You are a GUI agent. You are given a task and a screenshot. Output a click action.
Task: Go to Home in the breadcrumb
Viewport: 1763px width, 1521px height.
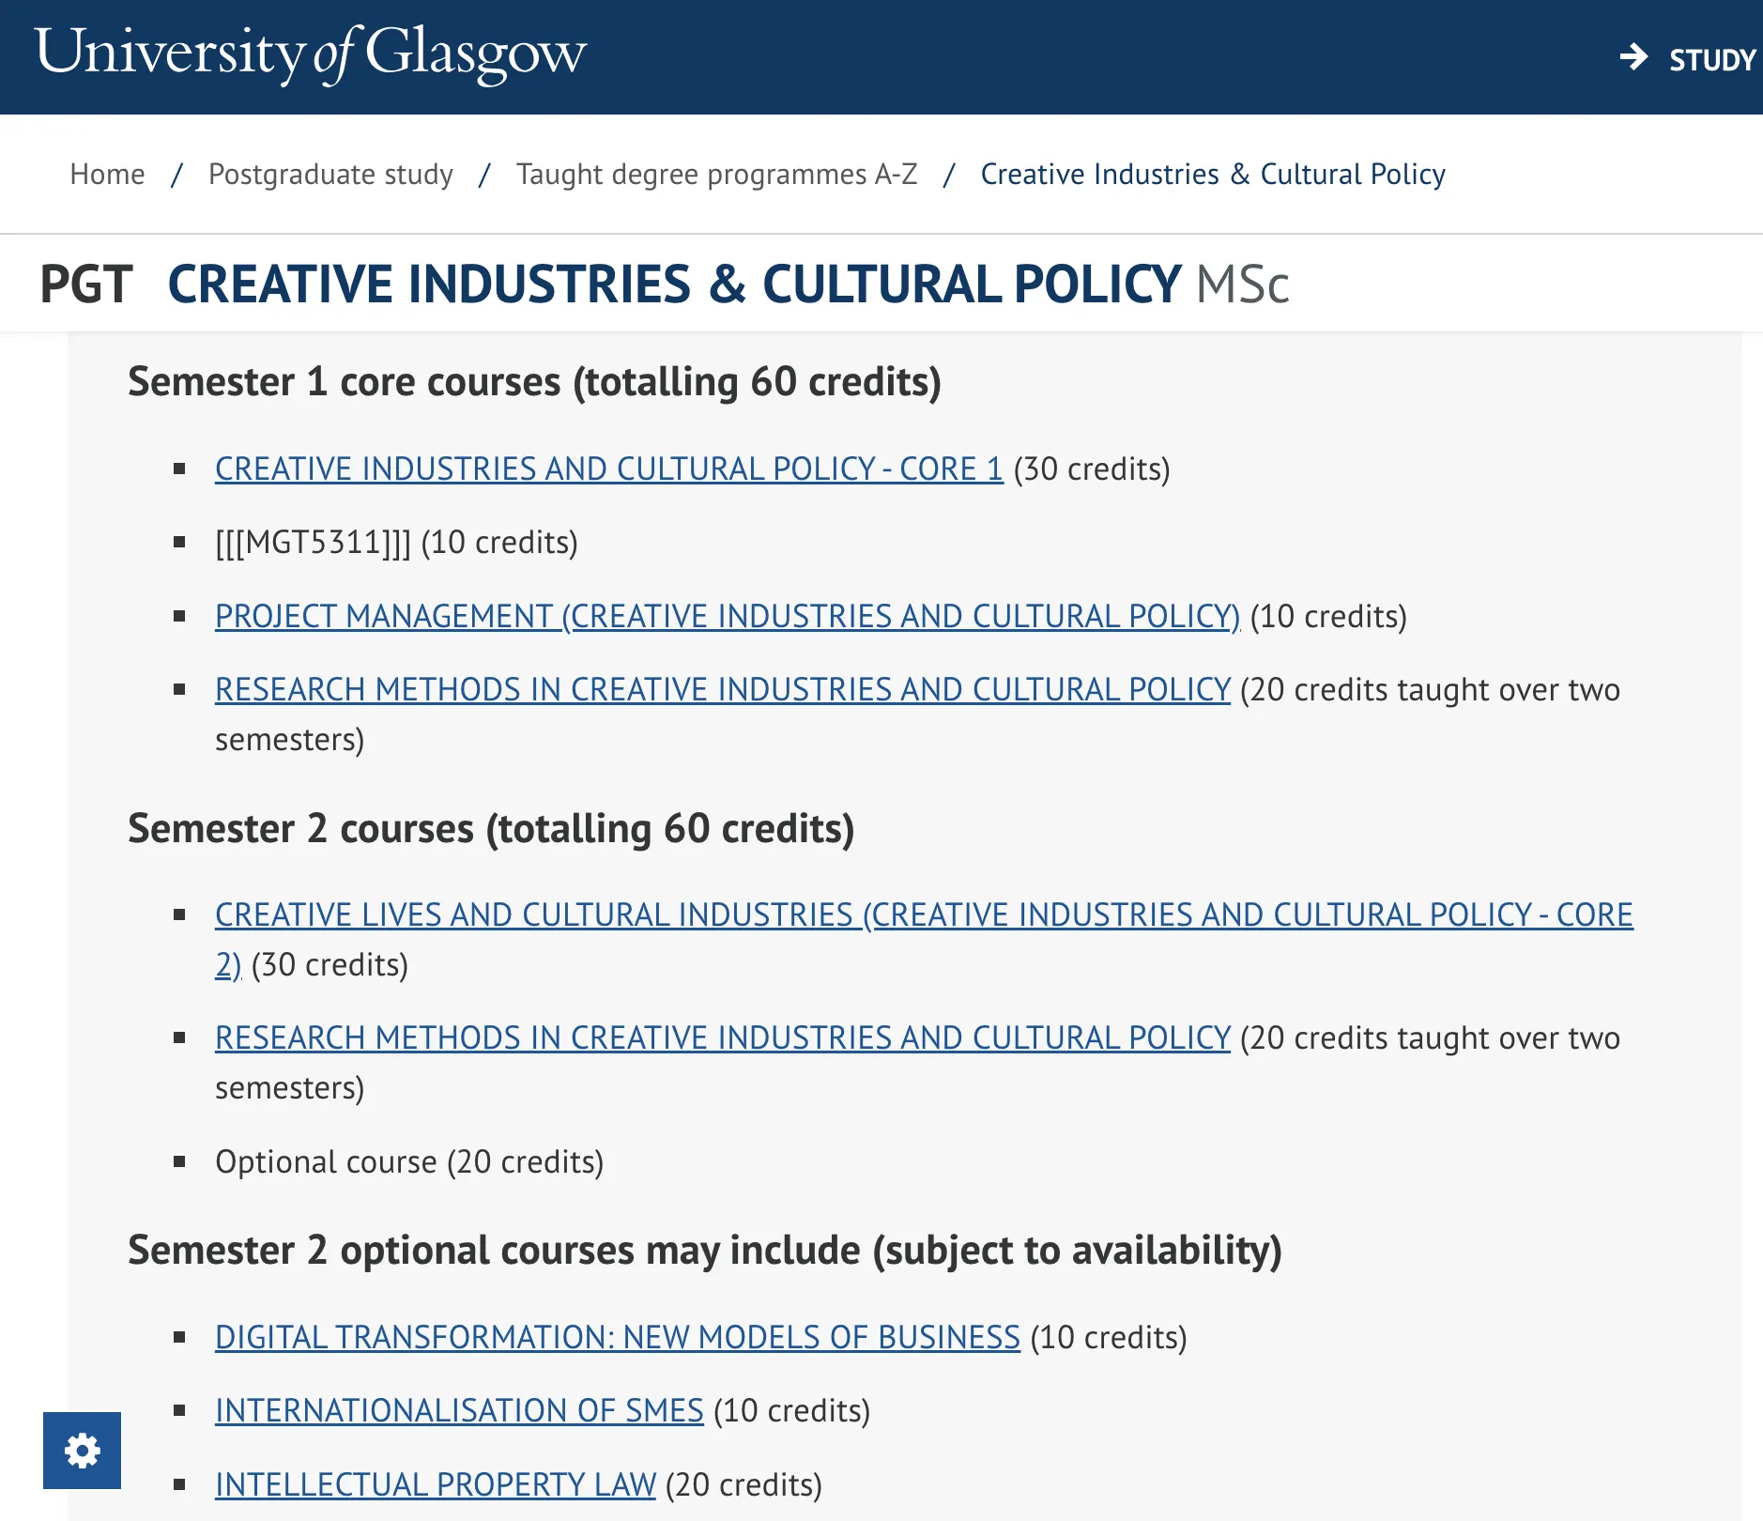point(107,175)
